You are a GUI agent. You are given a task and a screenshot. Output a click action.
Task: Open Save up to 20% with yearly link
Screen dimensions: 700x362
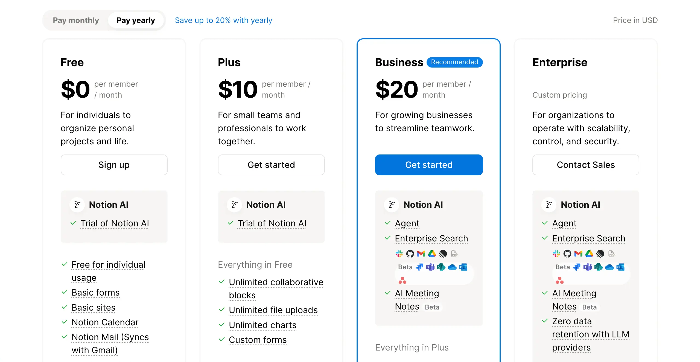click(223, 20)
